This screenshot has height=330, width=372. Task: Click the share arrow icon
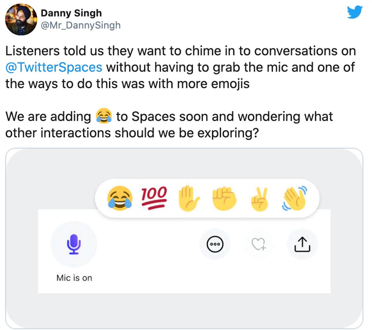coord(302,245)
